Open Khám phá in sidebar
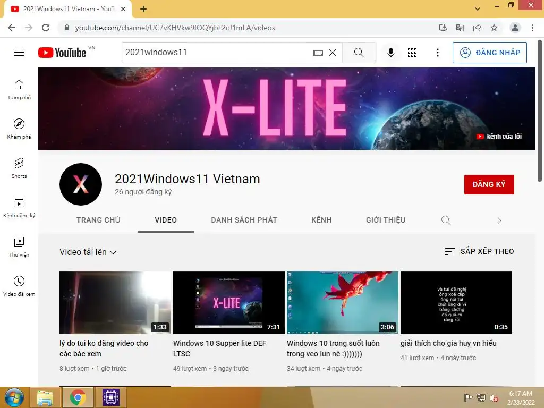 (19, 129)
